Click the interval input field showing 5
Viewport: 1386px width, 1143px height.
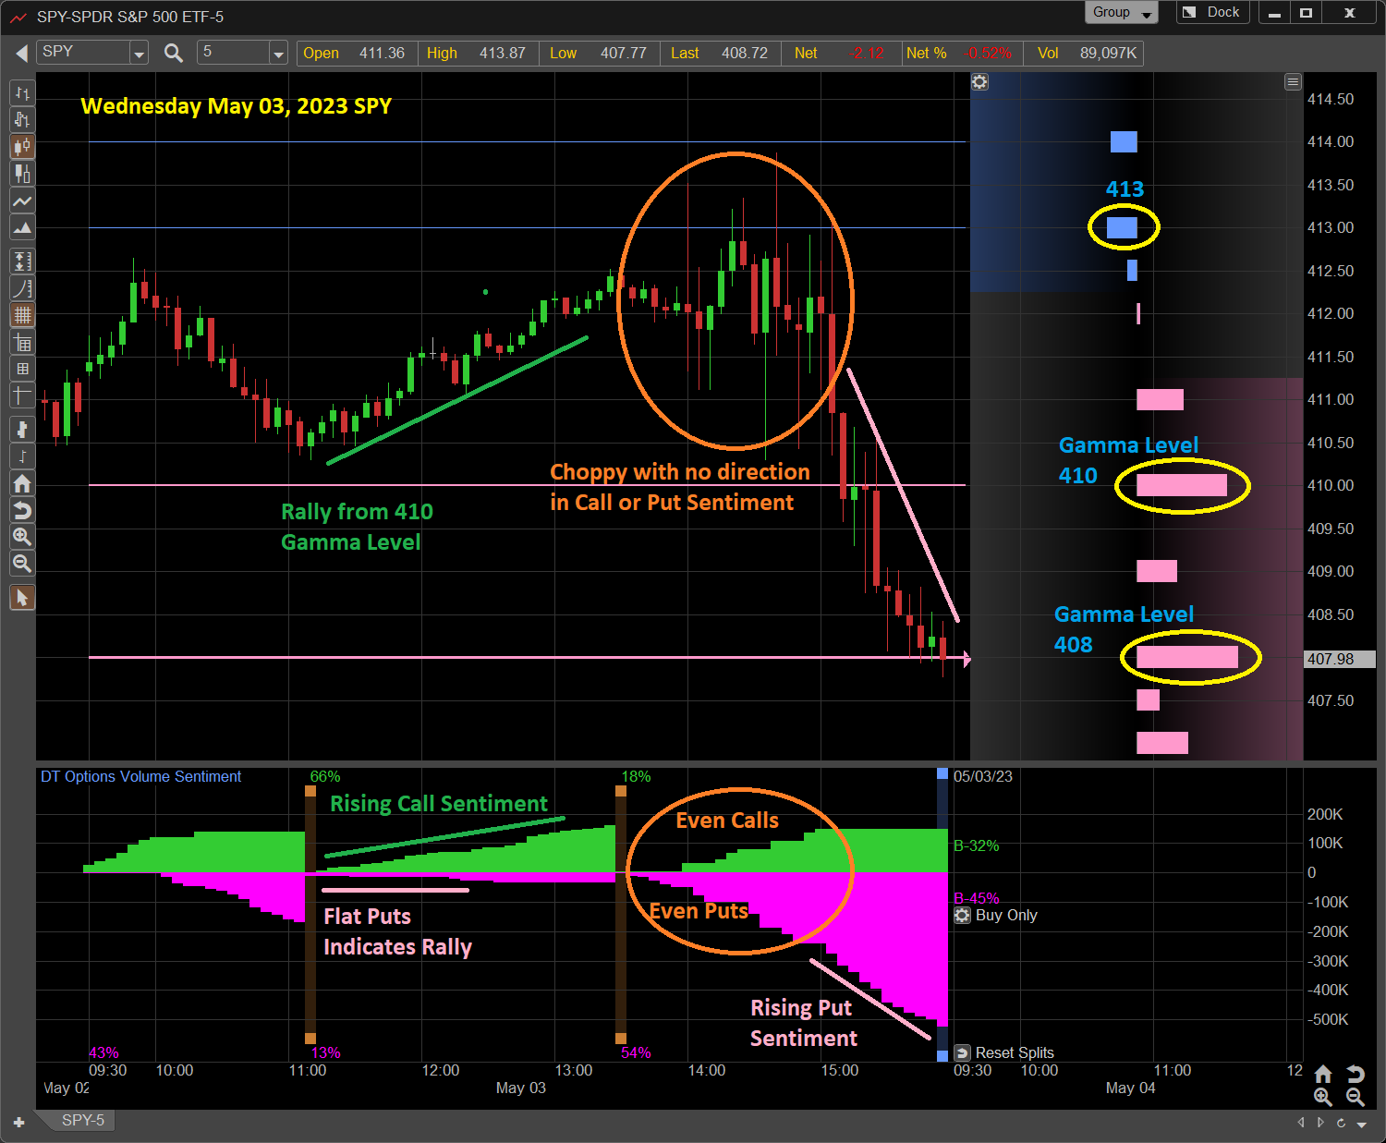pyautogui.click(x=234, y=53)
